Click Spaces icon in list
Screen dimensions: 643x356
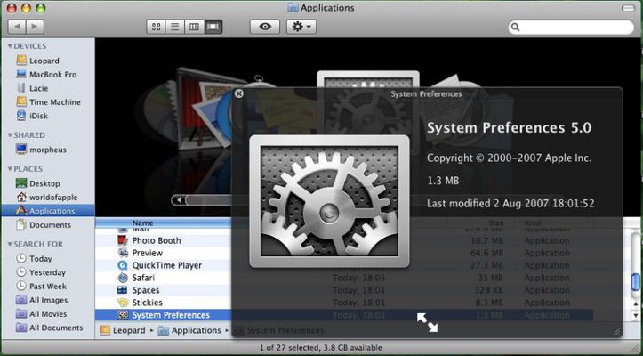(x=123, y=290)
